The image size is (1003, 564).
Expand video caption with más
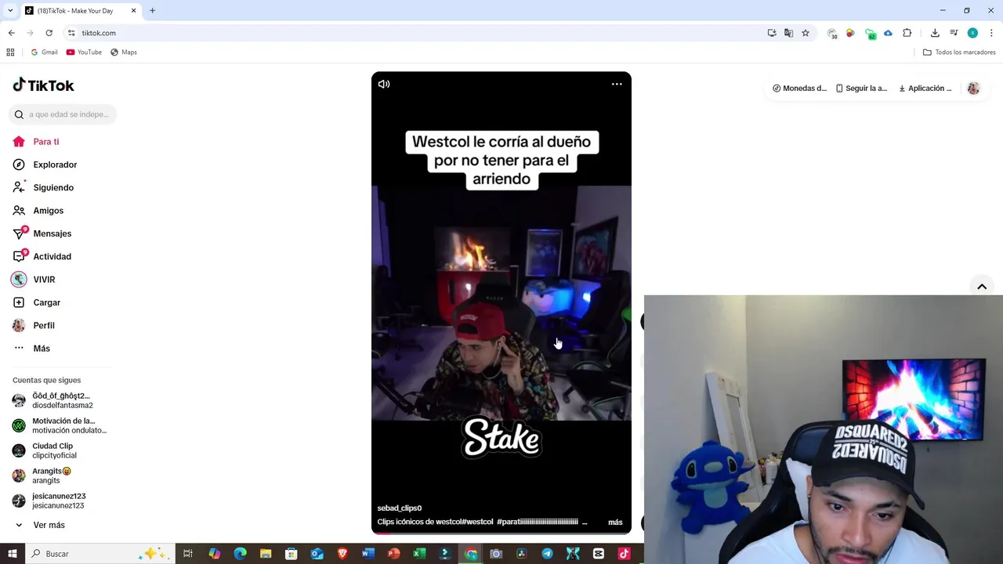615,522
